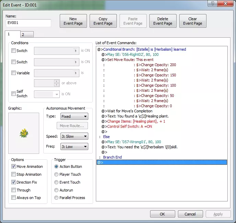Click the New Event Page button
The height and width of the screenshot is (223, 236).
[x=73, y=21]
